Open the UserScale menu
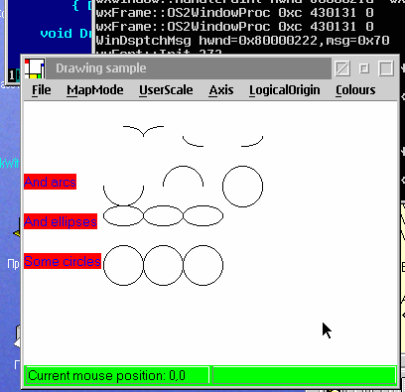405x392 pixels. [x=166, y=90]
